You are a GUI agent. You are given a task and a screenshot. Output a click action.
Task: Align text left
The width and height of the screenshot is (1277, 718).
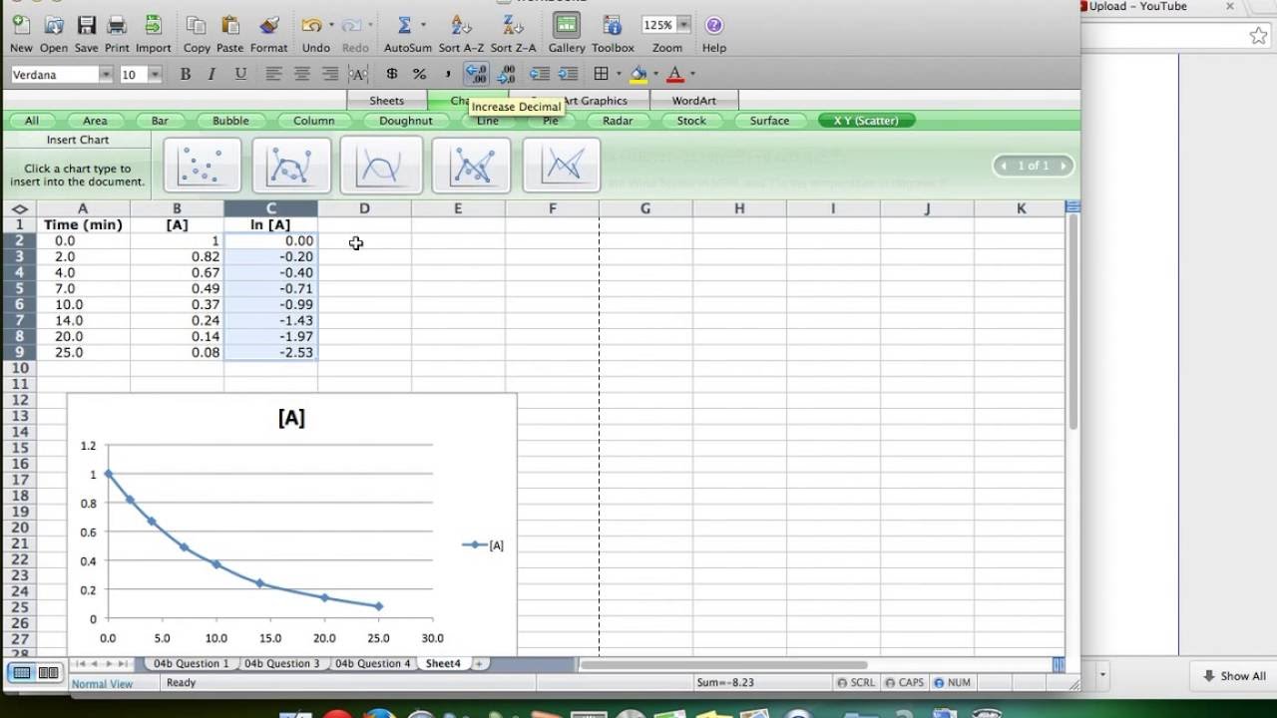pos(274,74)
